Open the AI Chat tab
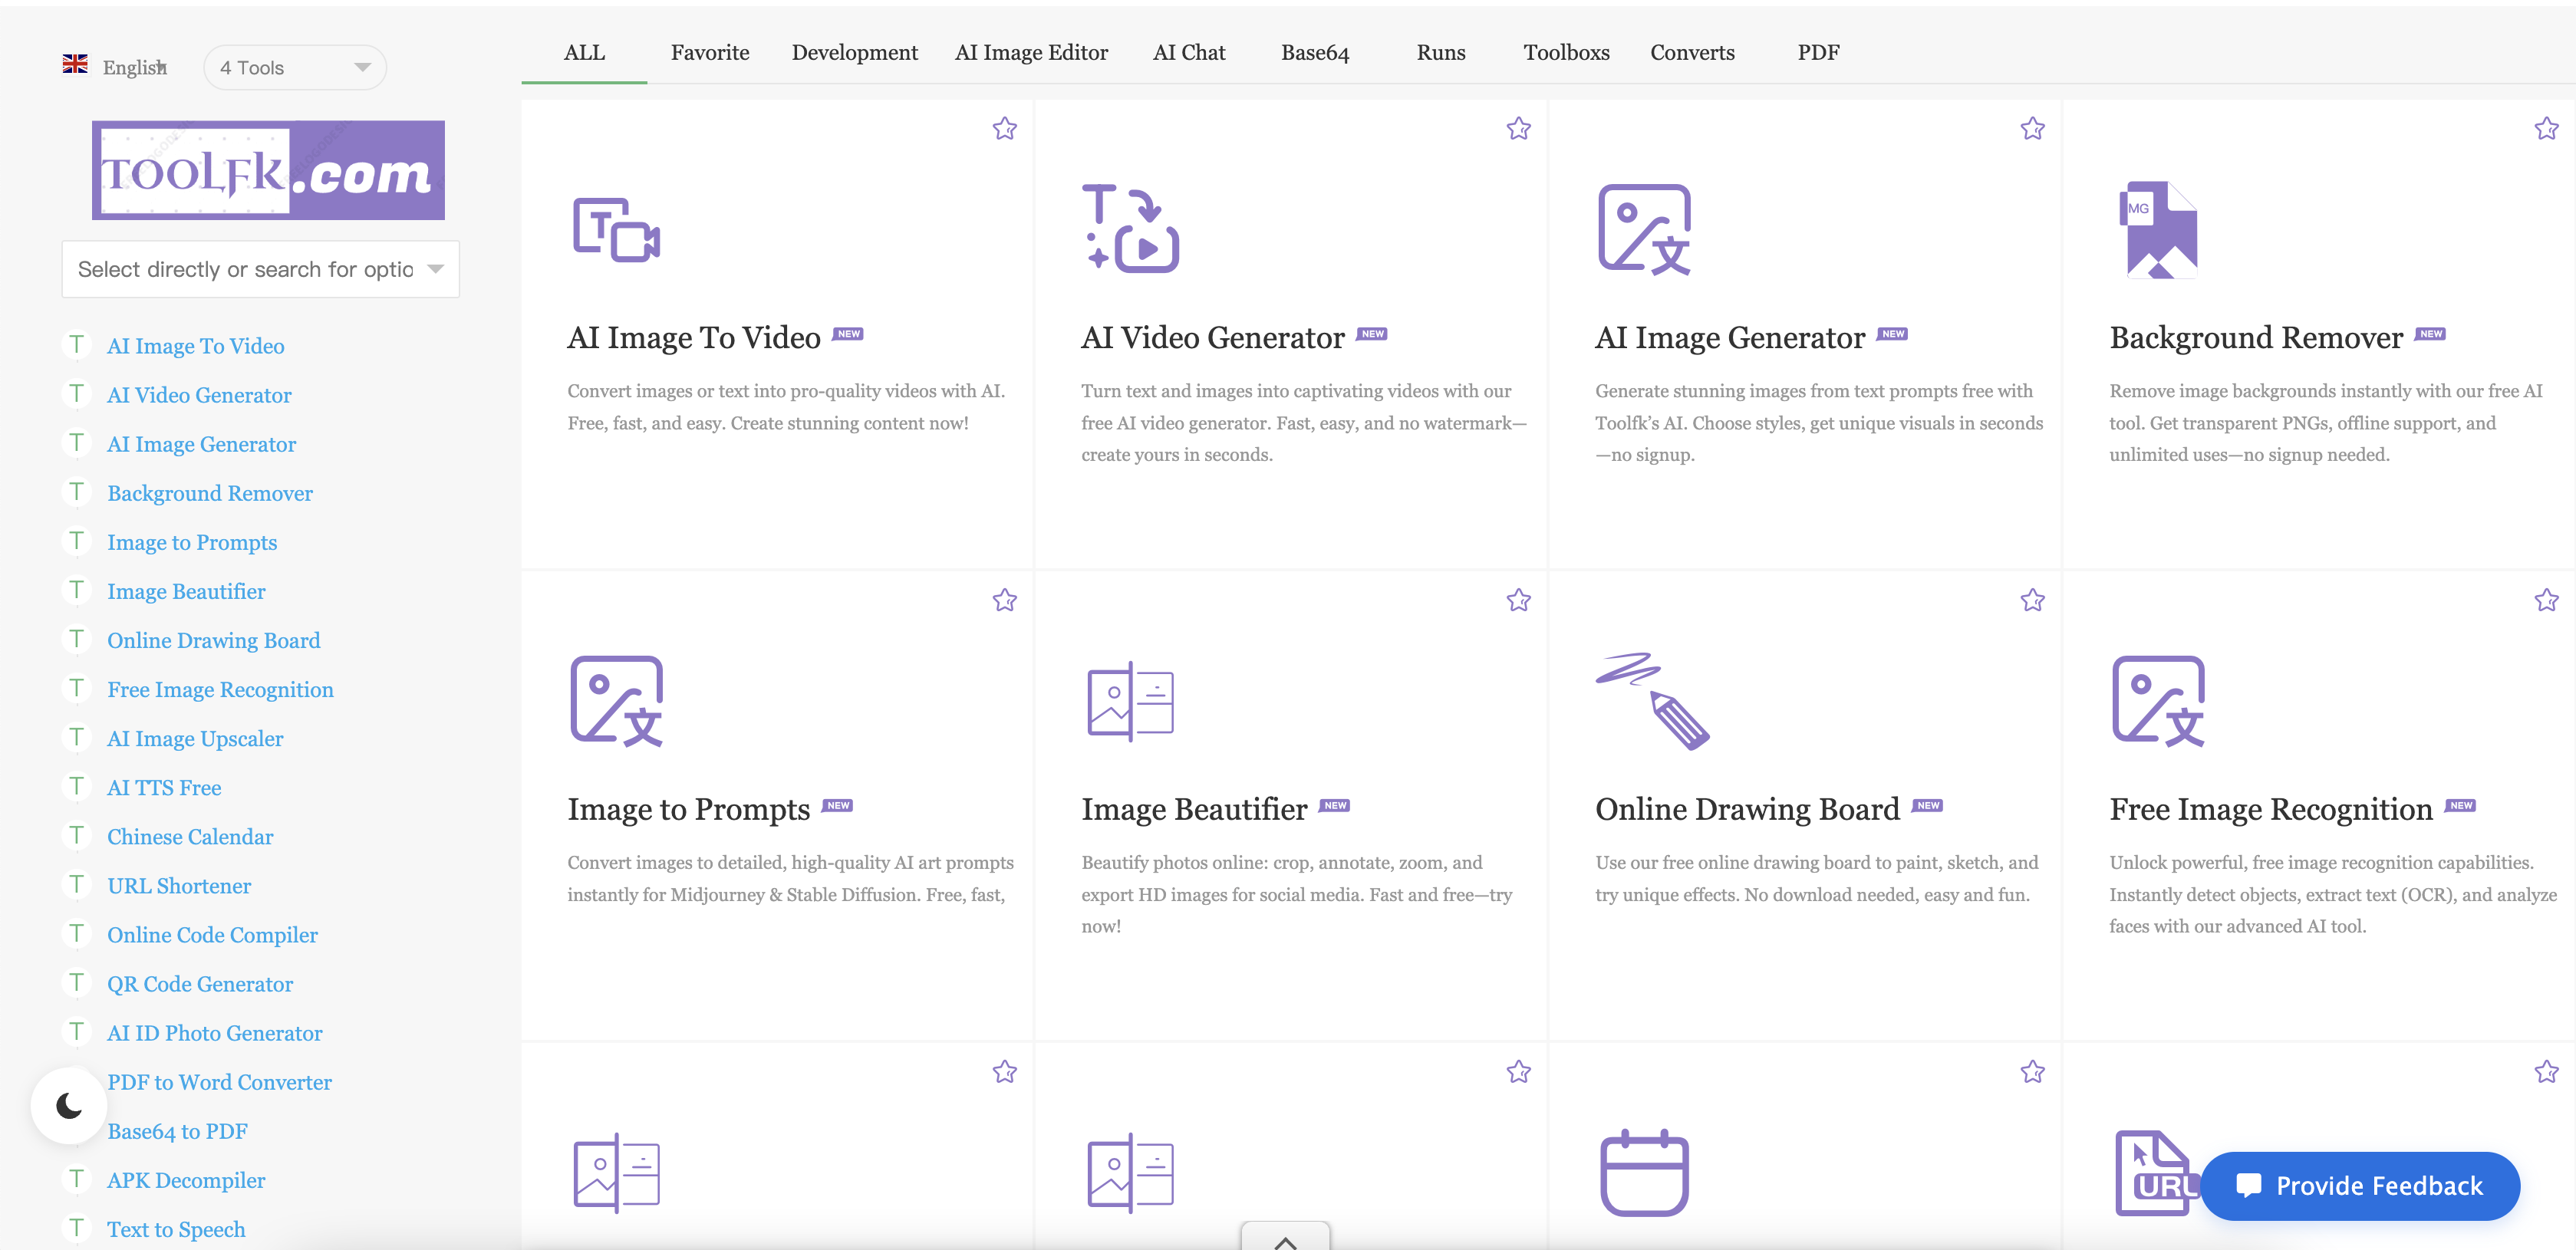This screenshot has height=1250, width=2576. click(1189, 52)
